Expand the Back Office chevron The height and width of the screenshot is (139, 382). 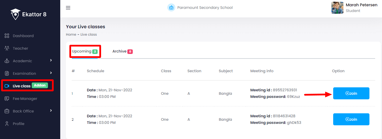[51, 110]
